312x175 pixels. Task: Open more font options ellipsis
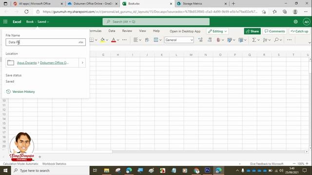point(124,40)
